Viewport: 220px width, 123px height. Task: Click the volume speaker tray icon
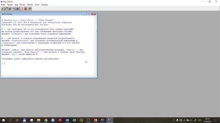coord(191,120)
